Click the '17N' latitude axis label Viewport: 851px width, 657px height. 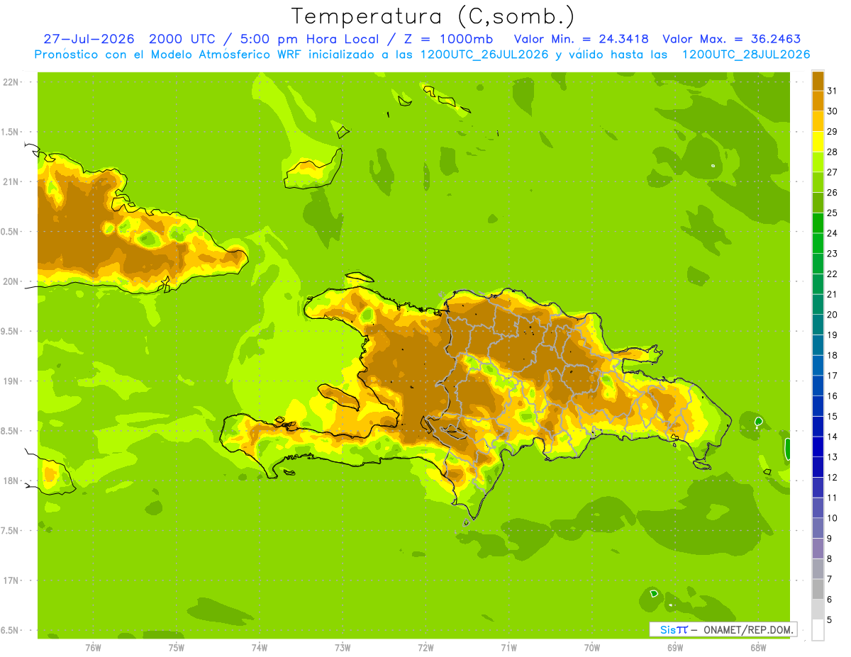coord(10,580)
